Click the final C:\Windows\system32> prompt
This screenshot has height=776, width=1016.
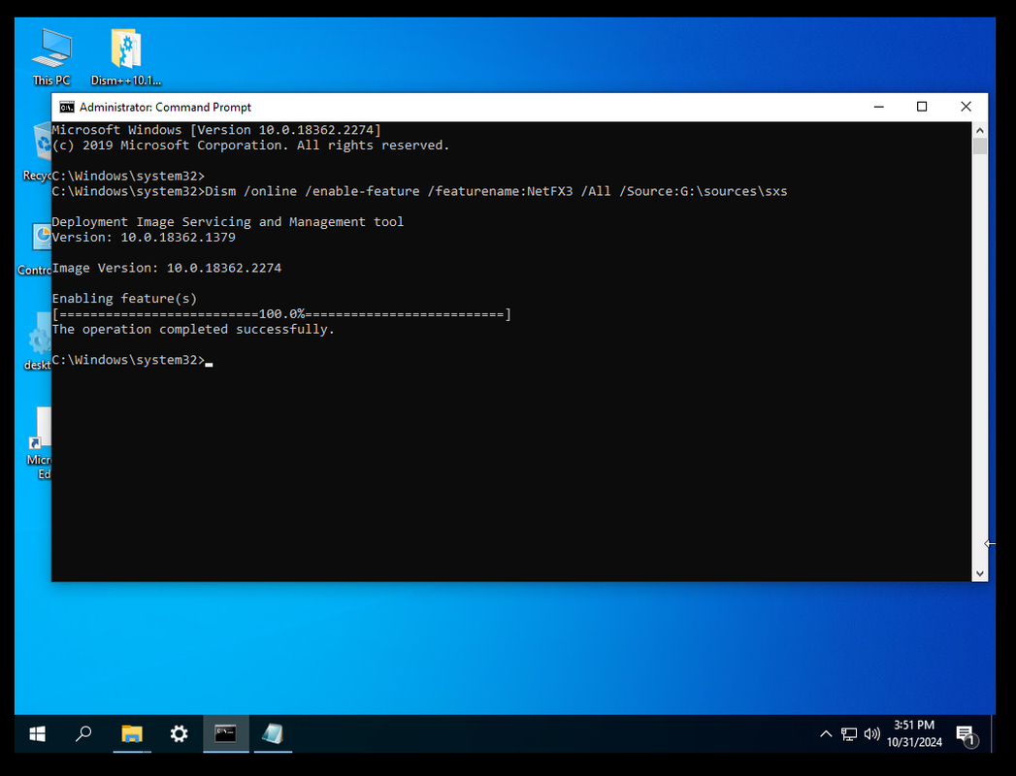[128, 360]
